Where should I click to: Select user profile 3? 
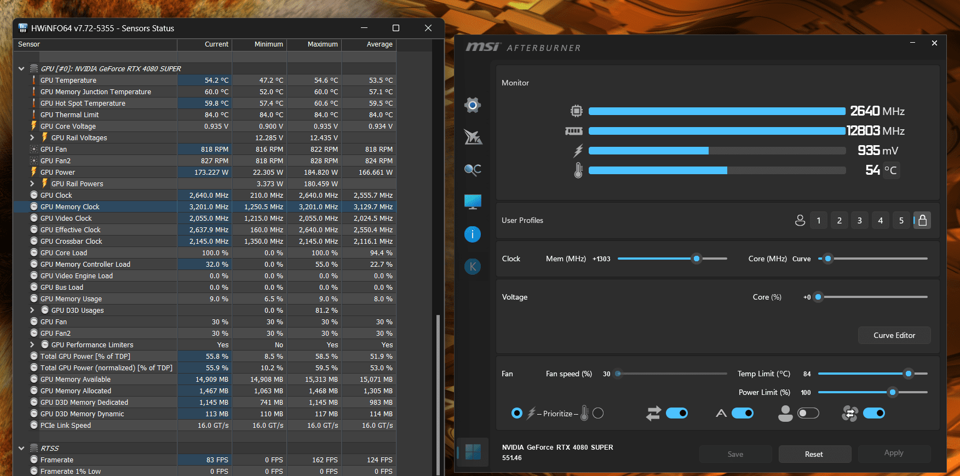860,220
